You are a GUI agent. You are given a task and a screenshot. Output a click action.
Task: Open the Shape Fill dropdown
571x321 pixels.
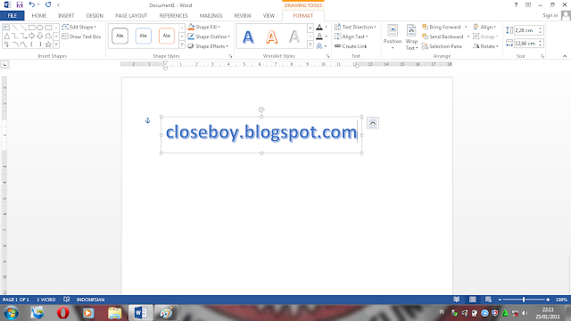click(x=204, y=27)
